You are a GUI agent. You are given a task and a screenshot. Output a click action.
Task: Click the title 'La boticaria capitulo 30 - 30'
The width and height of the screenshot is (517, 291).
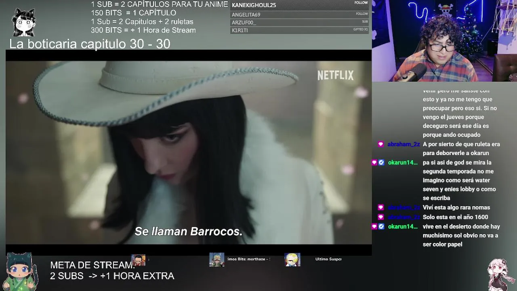pyautogui.click(x=90, y=44)
